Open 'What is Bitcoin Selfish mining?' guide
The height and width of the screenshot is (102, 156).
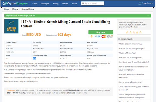point(130,44)
